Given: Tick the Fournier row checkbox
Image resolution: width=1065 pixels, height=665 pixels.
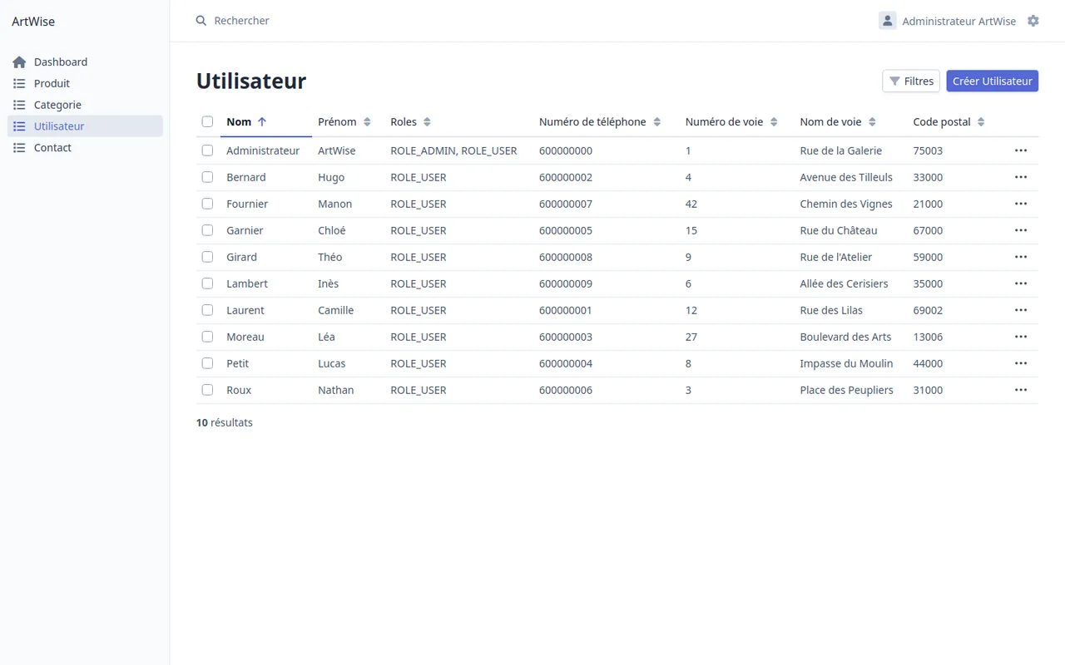Looking at the screenshot, I should (207, 204).
